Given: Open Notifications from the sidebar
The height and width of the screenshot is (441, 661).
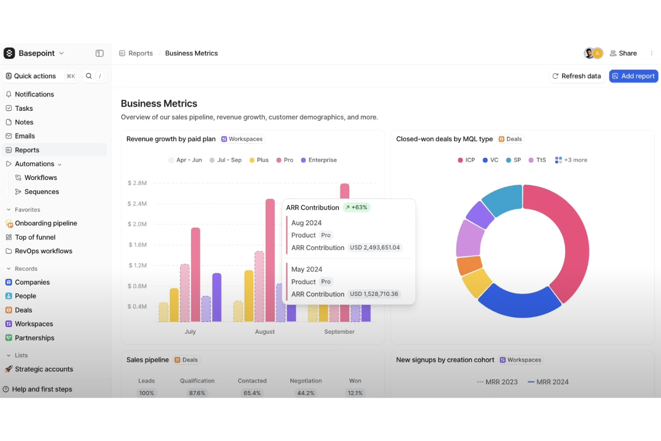Looking at the screenshot, I should pos(34,94).
